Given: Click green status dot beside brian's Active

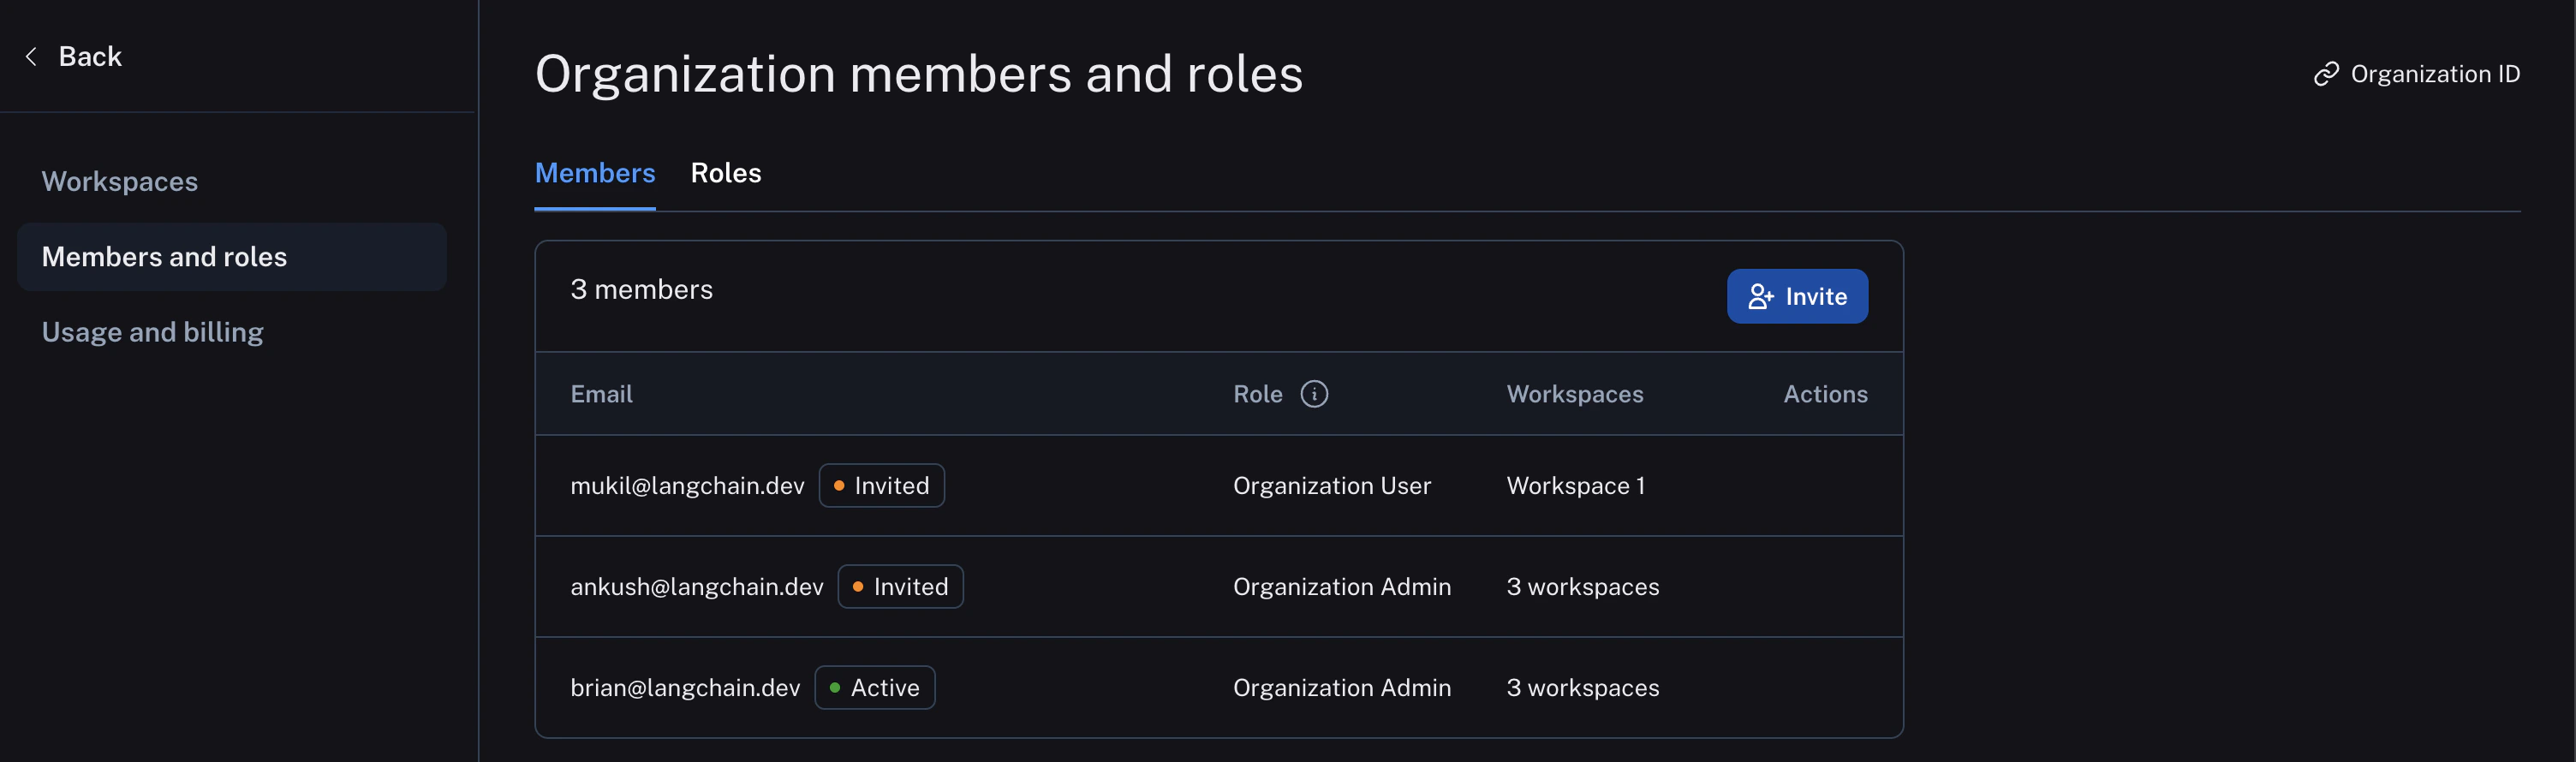Looking at the screenshot, I should [x=835, y=688].
